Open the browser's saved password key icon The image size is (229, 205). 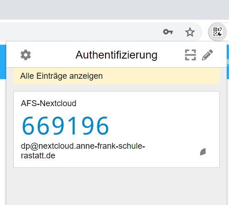pos(168,32)
